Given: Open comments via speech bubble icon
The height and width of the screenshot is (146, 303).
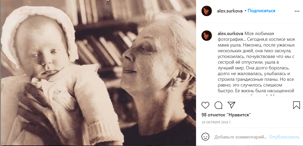Looking at the screenshot, I should point(218,105).
